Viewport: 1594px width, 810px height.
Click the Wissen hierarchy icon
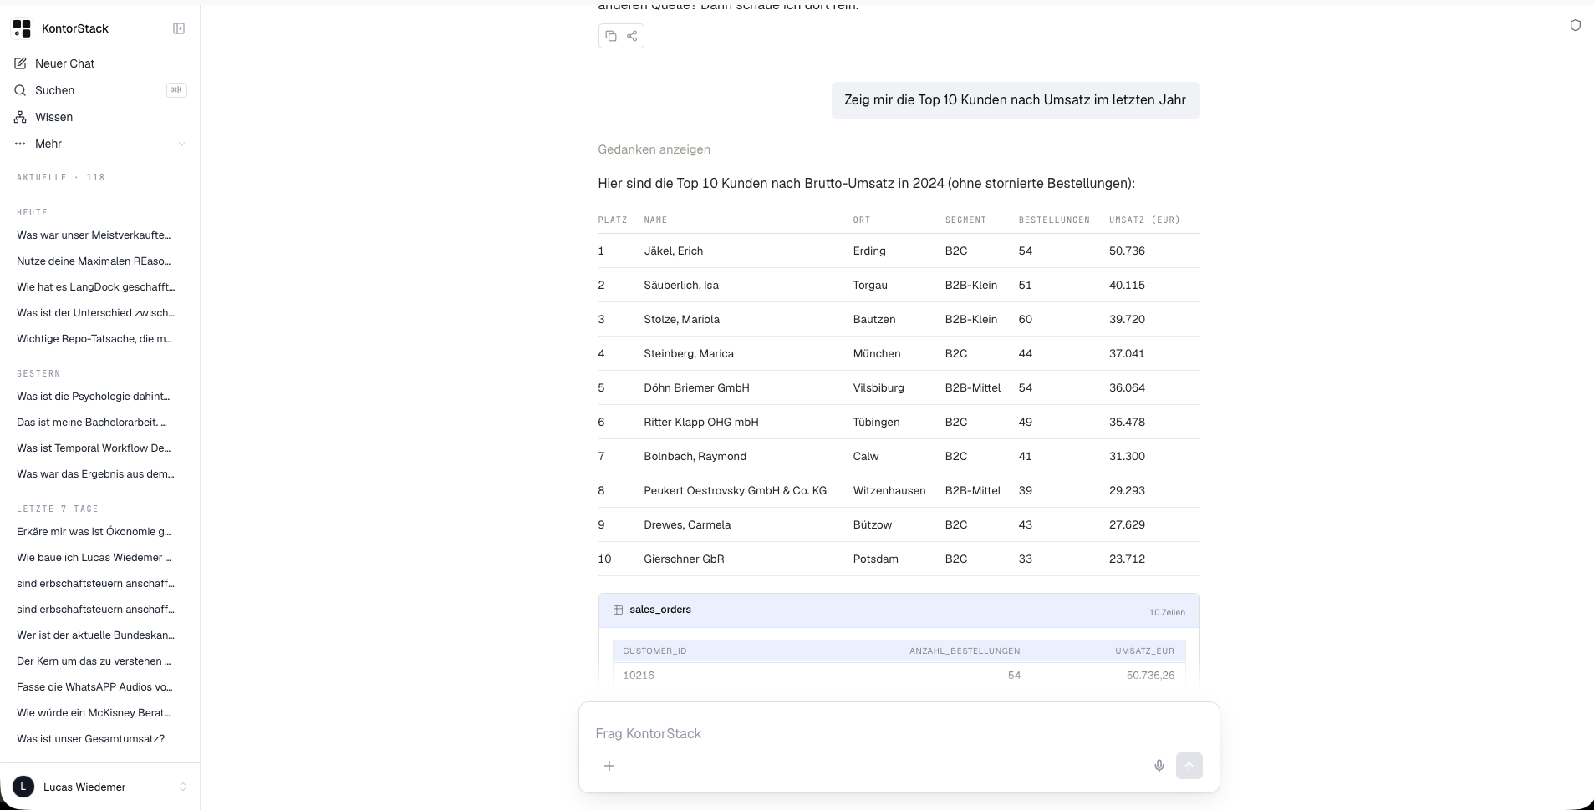pos(20,117)
